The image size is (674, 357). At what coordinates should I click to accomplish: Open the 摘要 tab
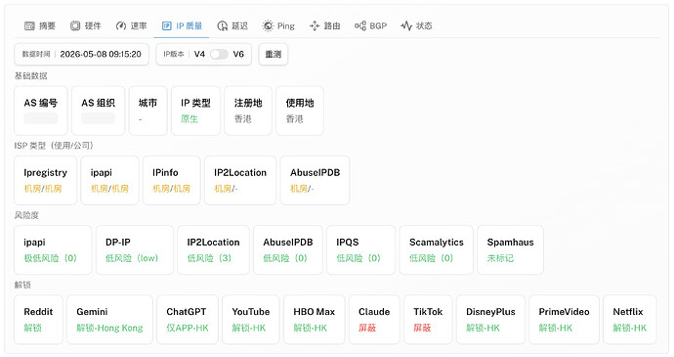40,25
